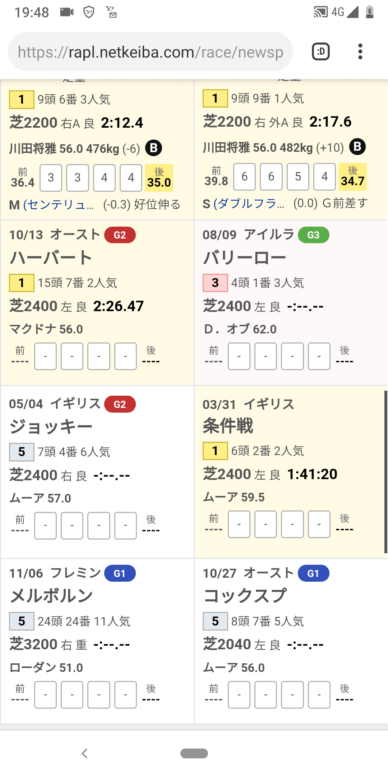The height and width of the screenshot is (777, 388).
Task: Tap the green G3 badge
Action: click(x=313, y=235)
